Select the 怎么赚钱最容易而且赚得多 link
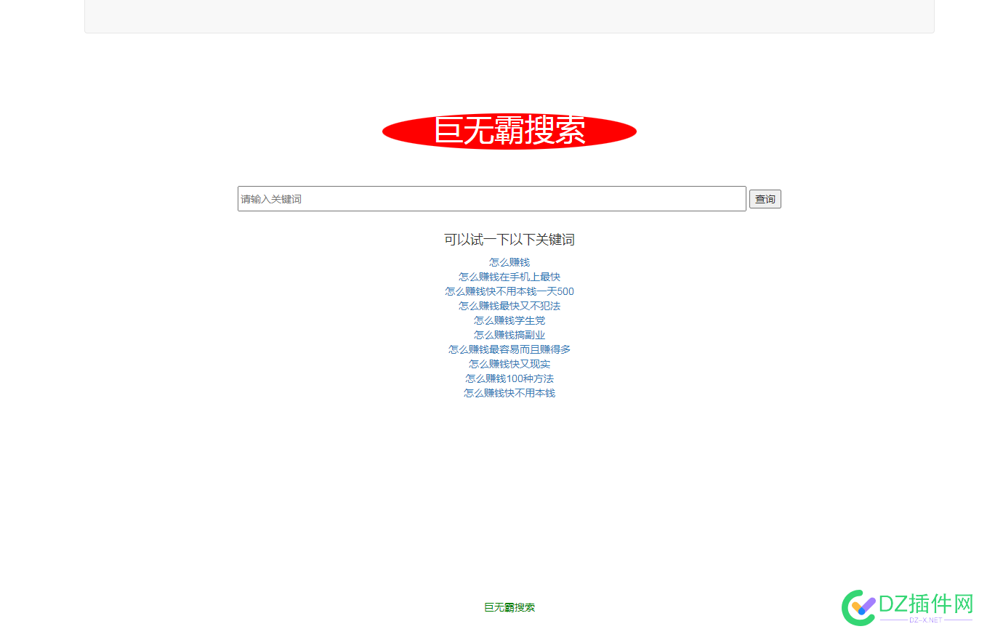 (509, 349)
